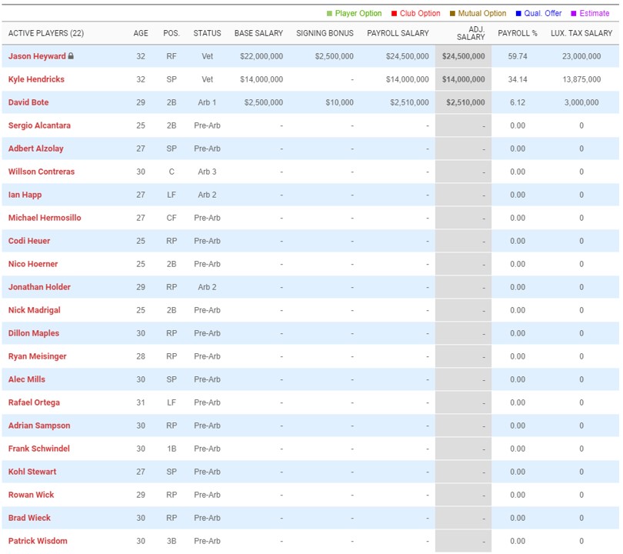Select Hendricks' adjusted salary $14,000,000 cell
The image size is (623, 554).
pyautogui.click(x=463, y=79)
